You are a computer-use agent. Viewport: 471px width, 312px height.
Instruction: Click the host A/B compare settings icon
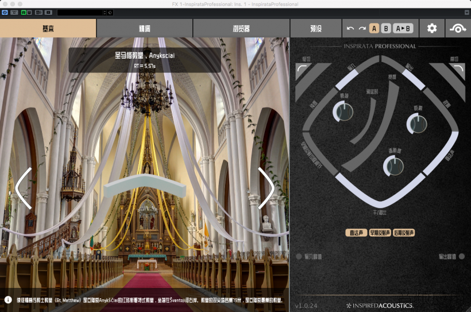coord(38,12)
